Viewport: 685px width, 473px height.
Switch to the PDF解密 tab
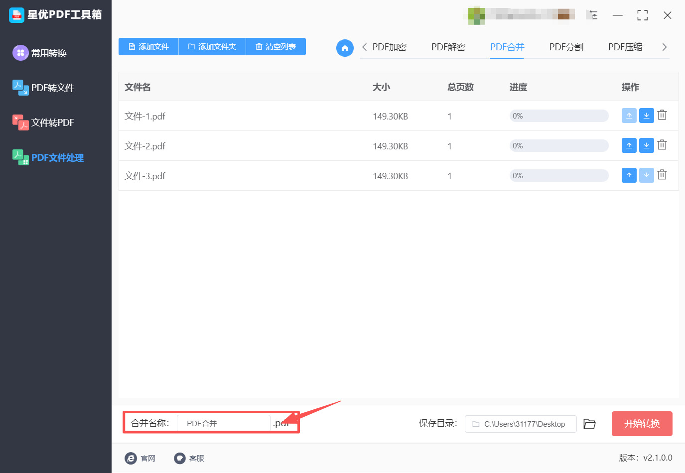[x=448, y=47]
